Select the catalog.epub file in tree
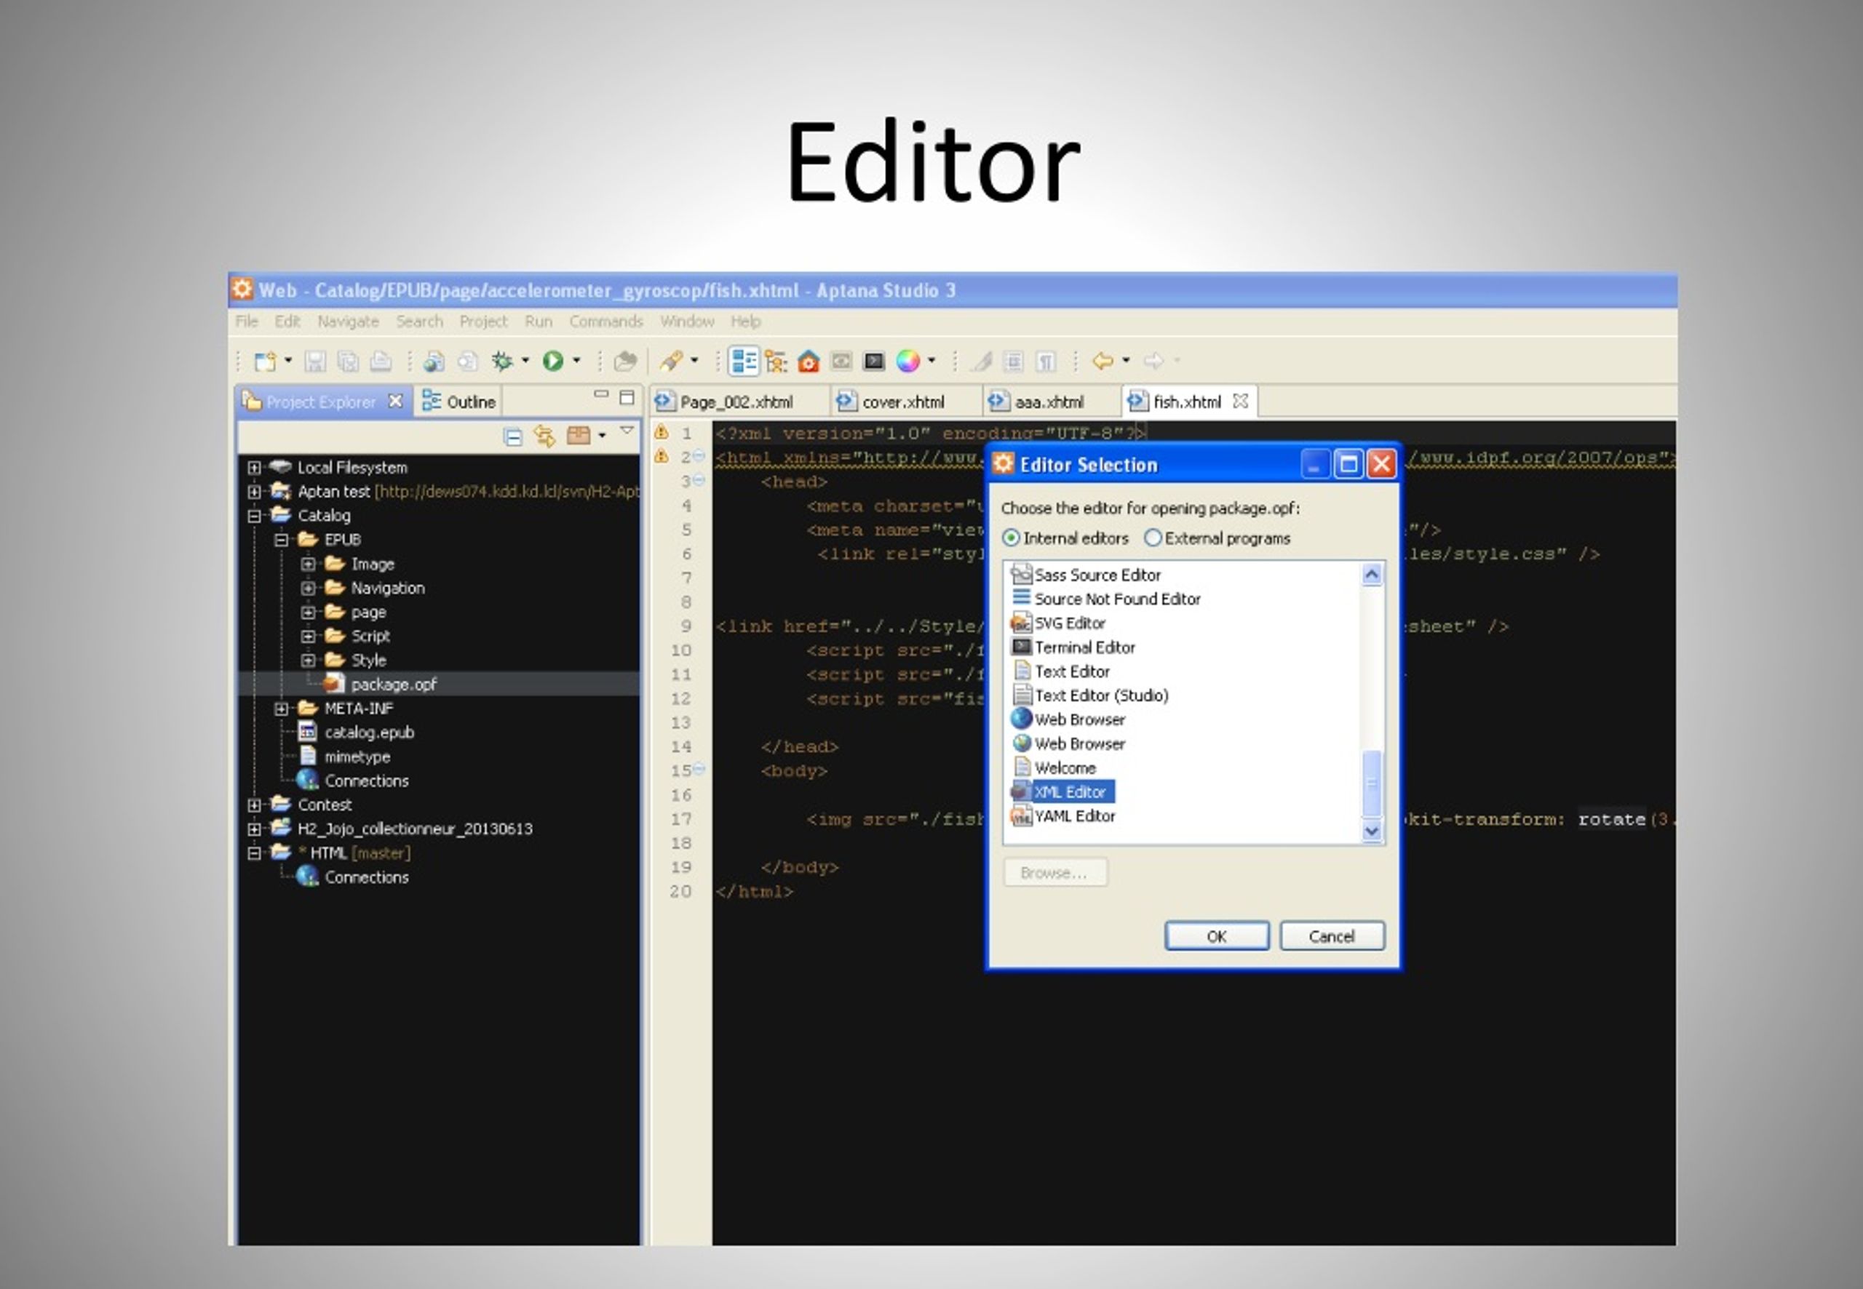Viewport: 1863px width, 1289px height. (x=357, y=733)
